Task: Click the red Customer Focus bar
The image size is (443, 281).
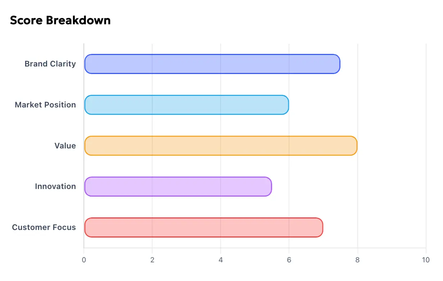Action: [204, 227]
